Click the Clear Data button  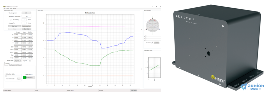pyautogui.click(x=26, y=29)
